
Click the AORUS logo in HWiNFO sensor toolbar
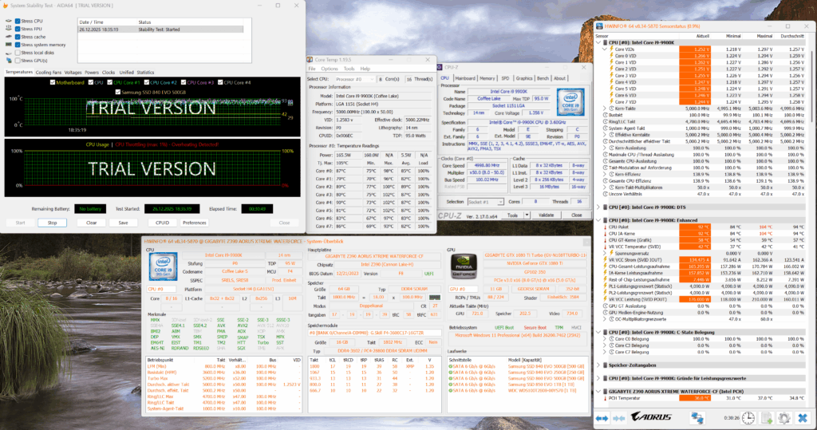[651, 417]
